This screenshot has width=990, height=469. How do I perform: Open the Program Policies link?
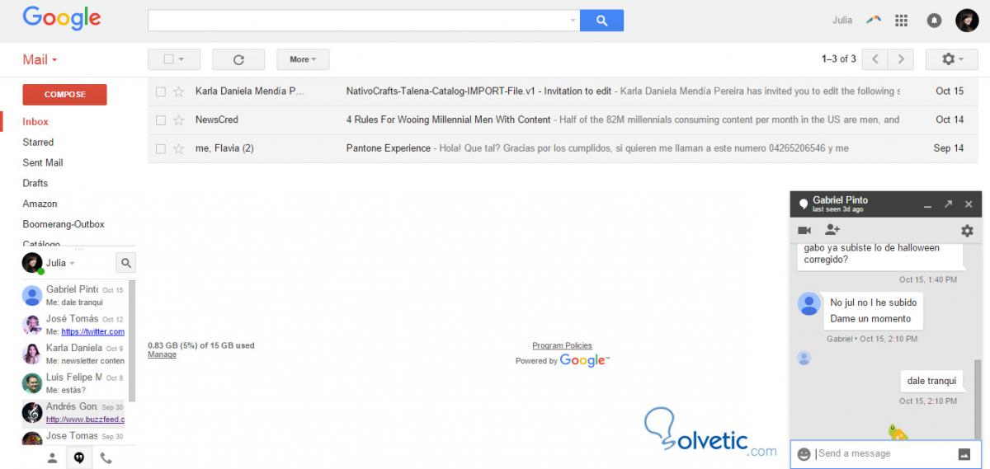562,345
